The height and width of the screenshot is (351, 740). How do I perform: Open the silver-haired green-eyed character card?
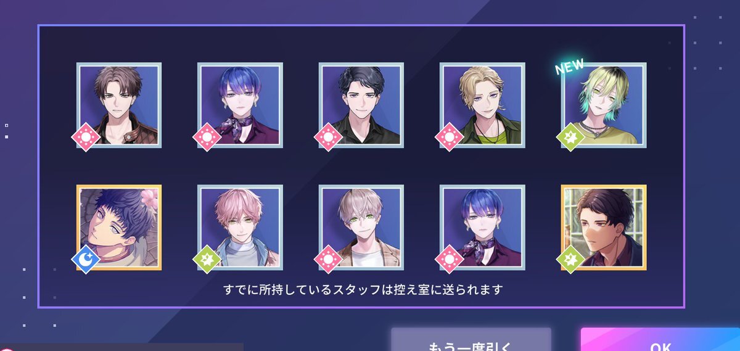coord(361,228)
